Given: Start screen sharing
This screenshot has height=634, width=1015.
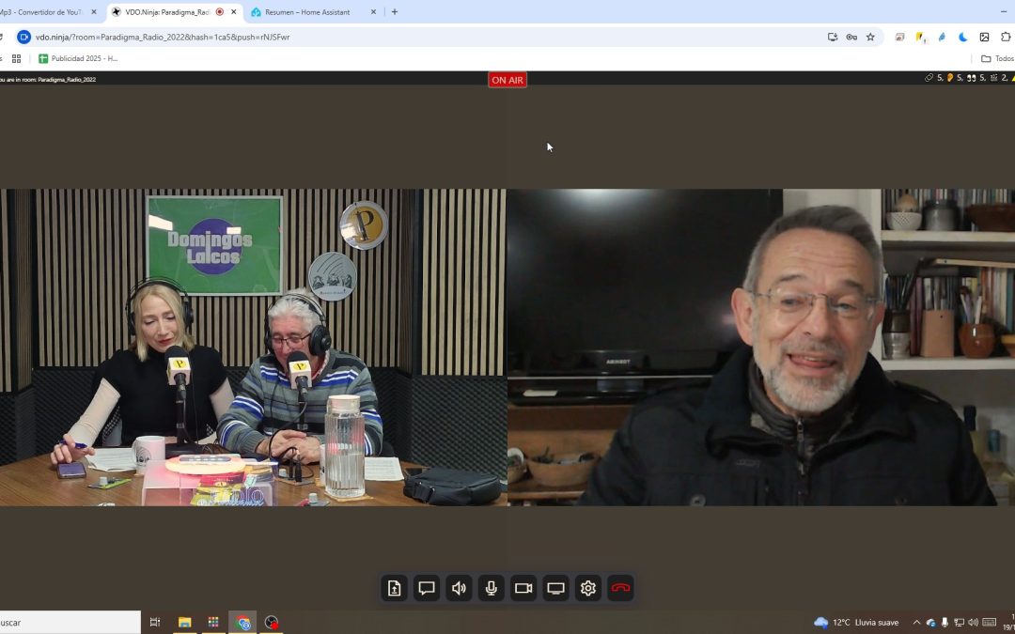Looking at the screenshot, I should (554, 588).
